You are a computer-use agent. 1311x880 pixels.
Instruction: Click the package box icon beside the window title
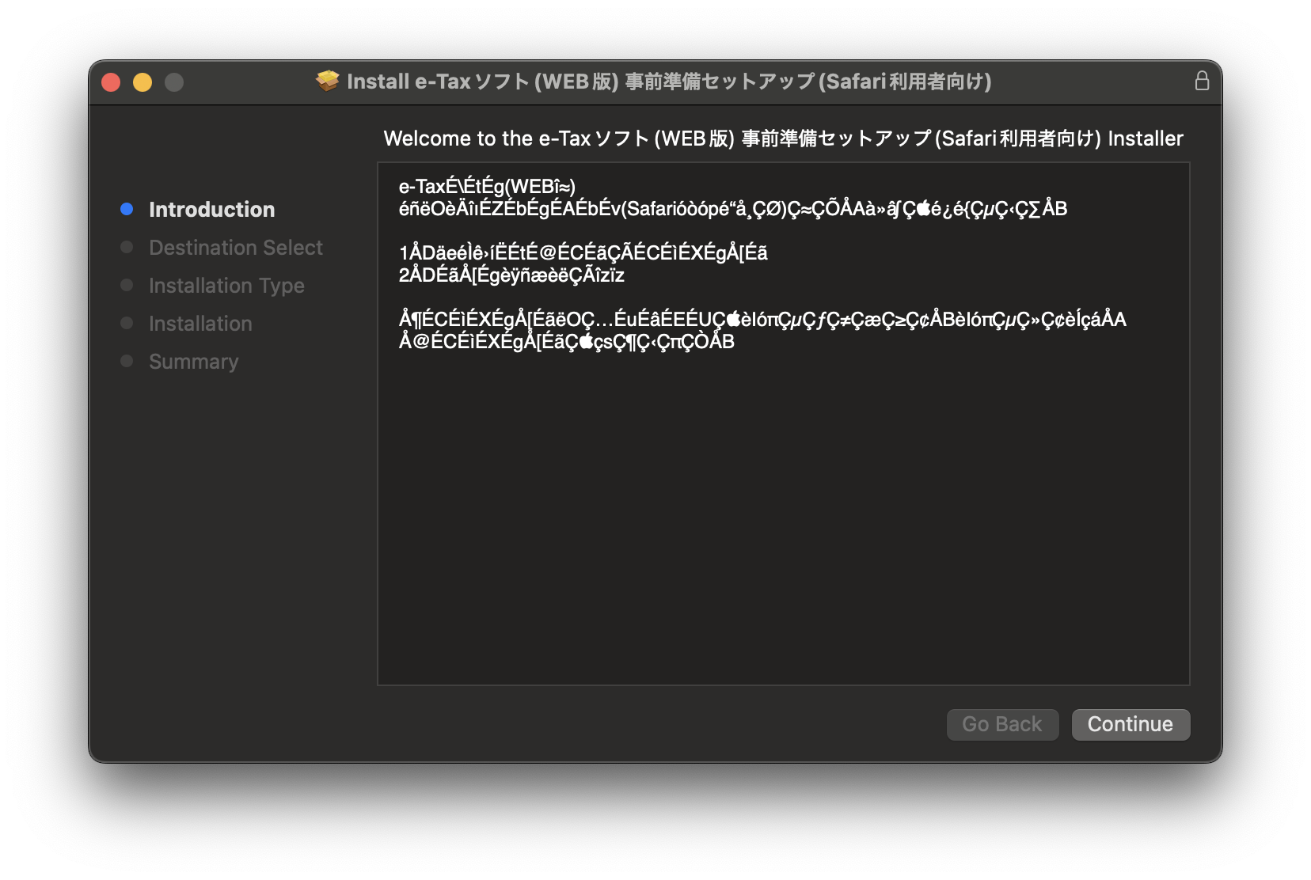point(327,81)
